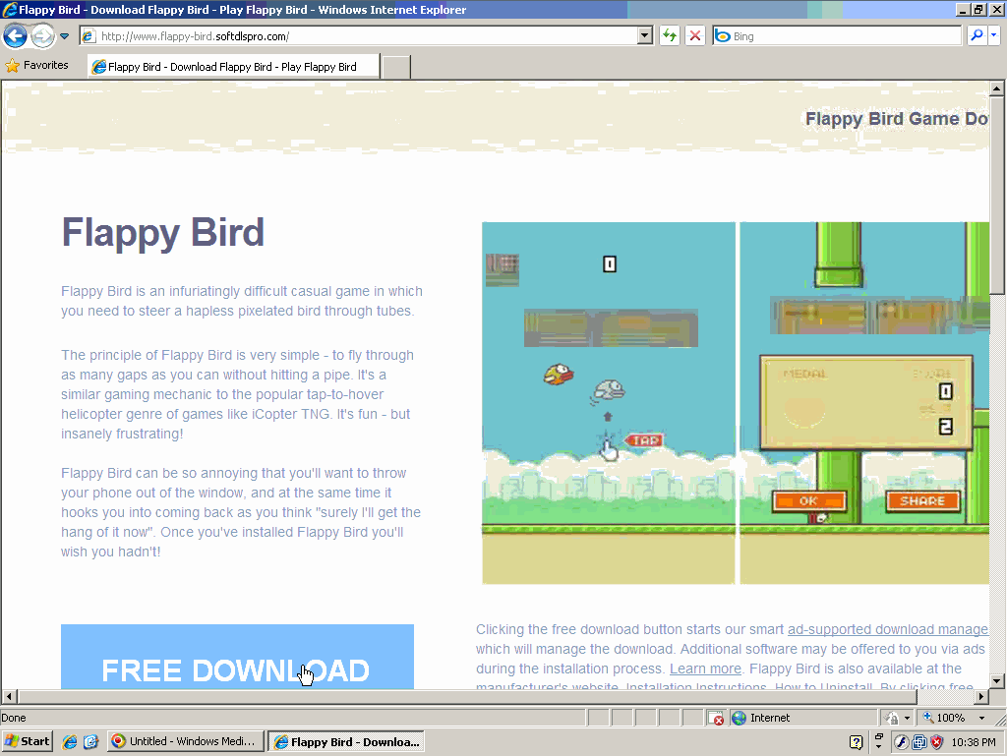
Task: Click the horizontal scrollbar left arrow
Action: pyautogui.click(x=9, y=696)
